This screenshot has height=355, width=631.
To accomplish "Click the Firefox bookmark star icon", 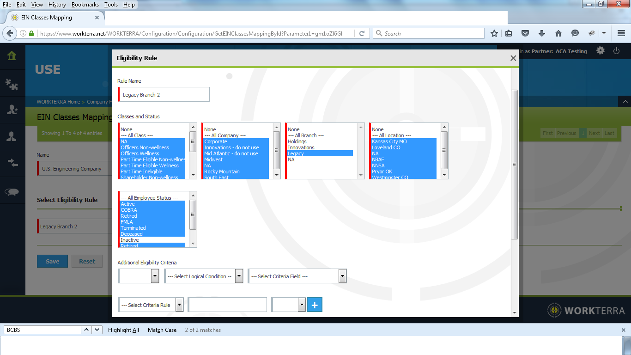I will (x=494, y=33).
